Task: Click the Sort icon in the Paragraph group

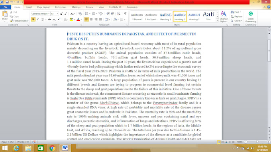Action: [x=119, y=14]
